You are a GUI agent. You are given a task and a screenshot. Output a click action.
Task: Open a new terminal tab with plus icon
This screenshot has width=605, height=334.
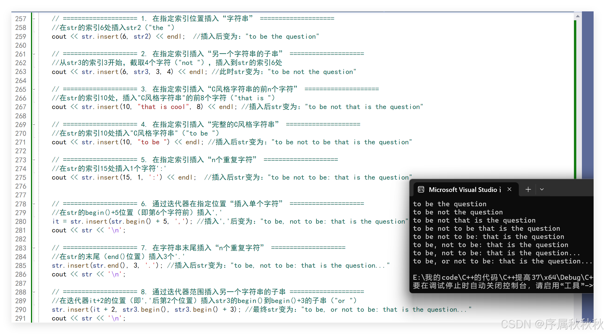point(528,190)
